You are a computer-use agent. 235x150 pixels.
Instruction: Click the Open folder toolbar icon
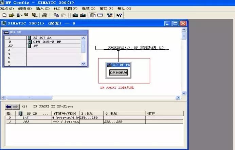[x=12, y=15]
